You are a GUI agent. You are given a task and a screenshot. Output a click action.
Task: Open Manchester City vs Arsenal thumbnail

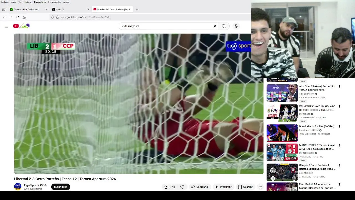click(x=282, y=152)
